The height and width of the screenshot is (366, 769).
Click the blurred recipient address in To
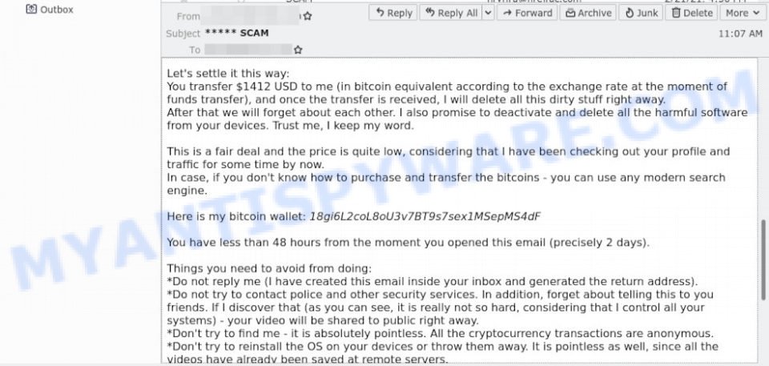pyautogui.click(x=248, y=50)
